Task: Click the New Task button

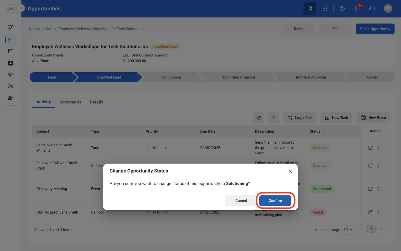Action: point(336,118)
